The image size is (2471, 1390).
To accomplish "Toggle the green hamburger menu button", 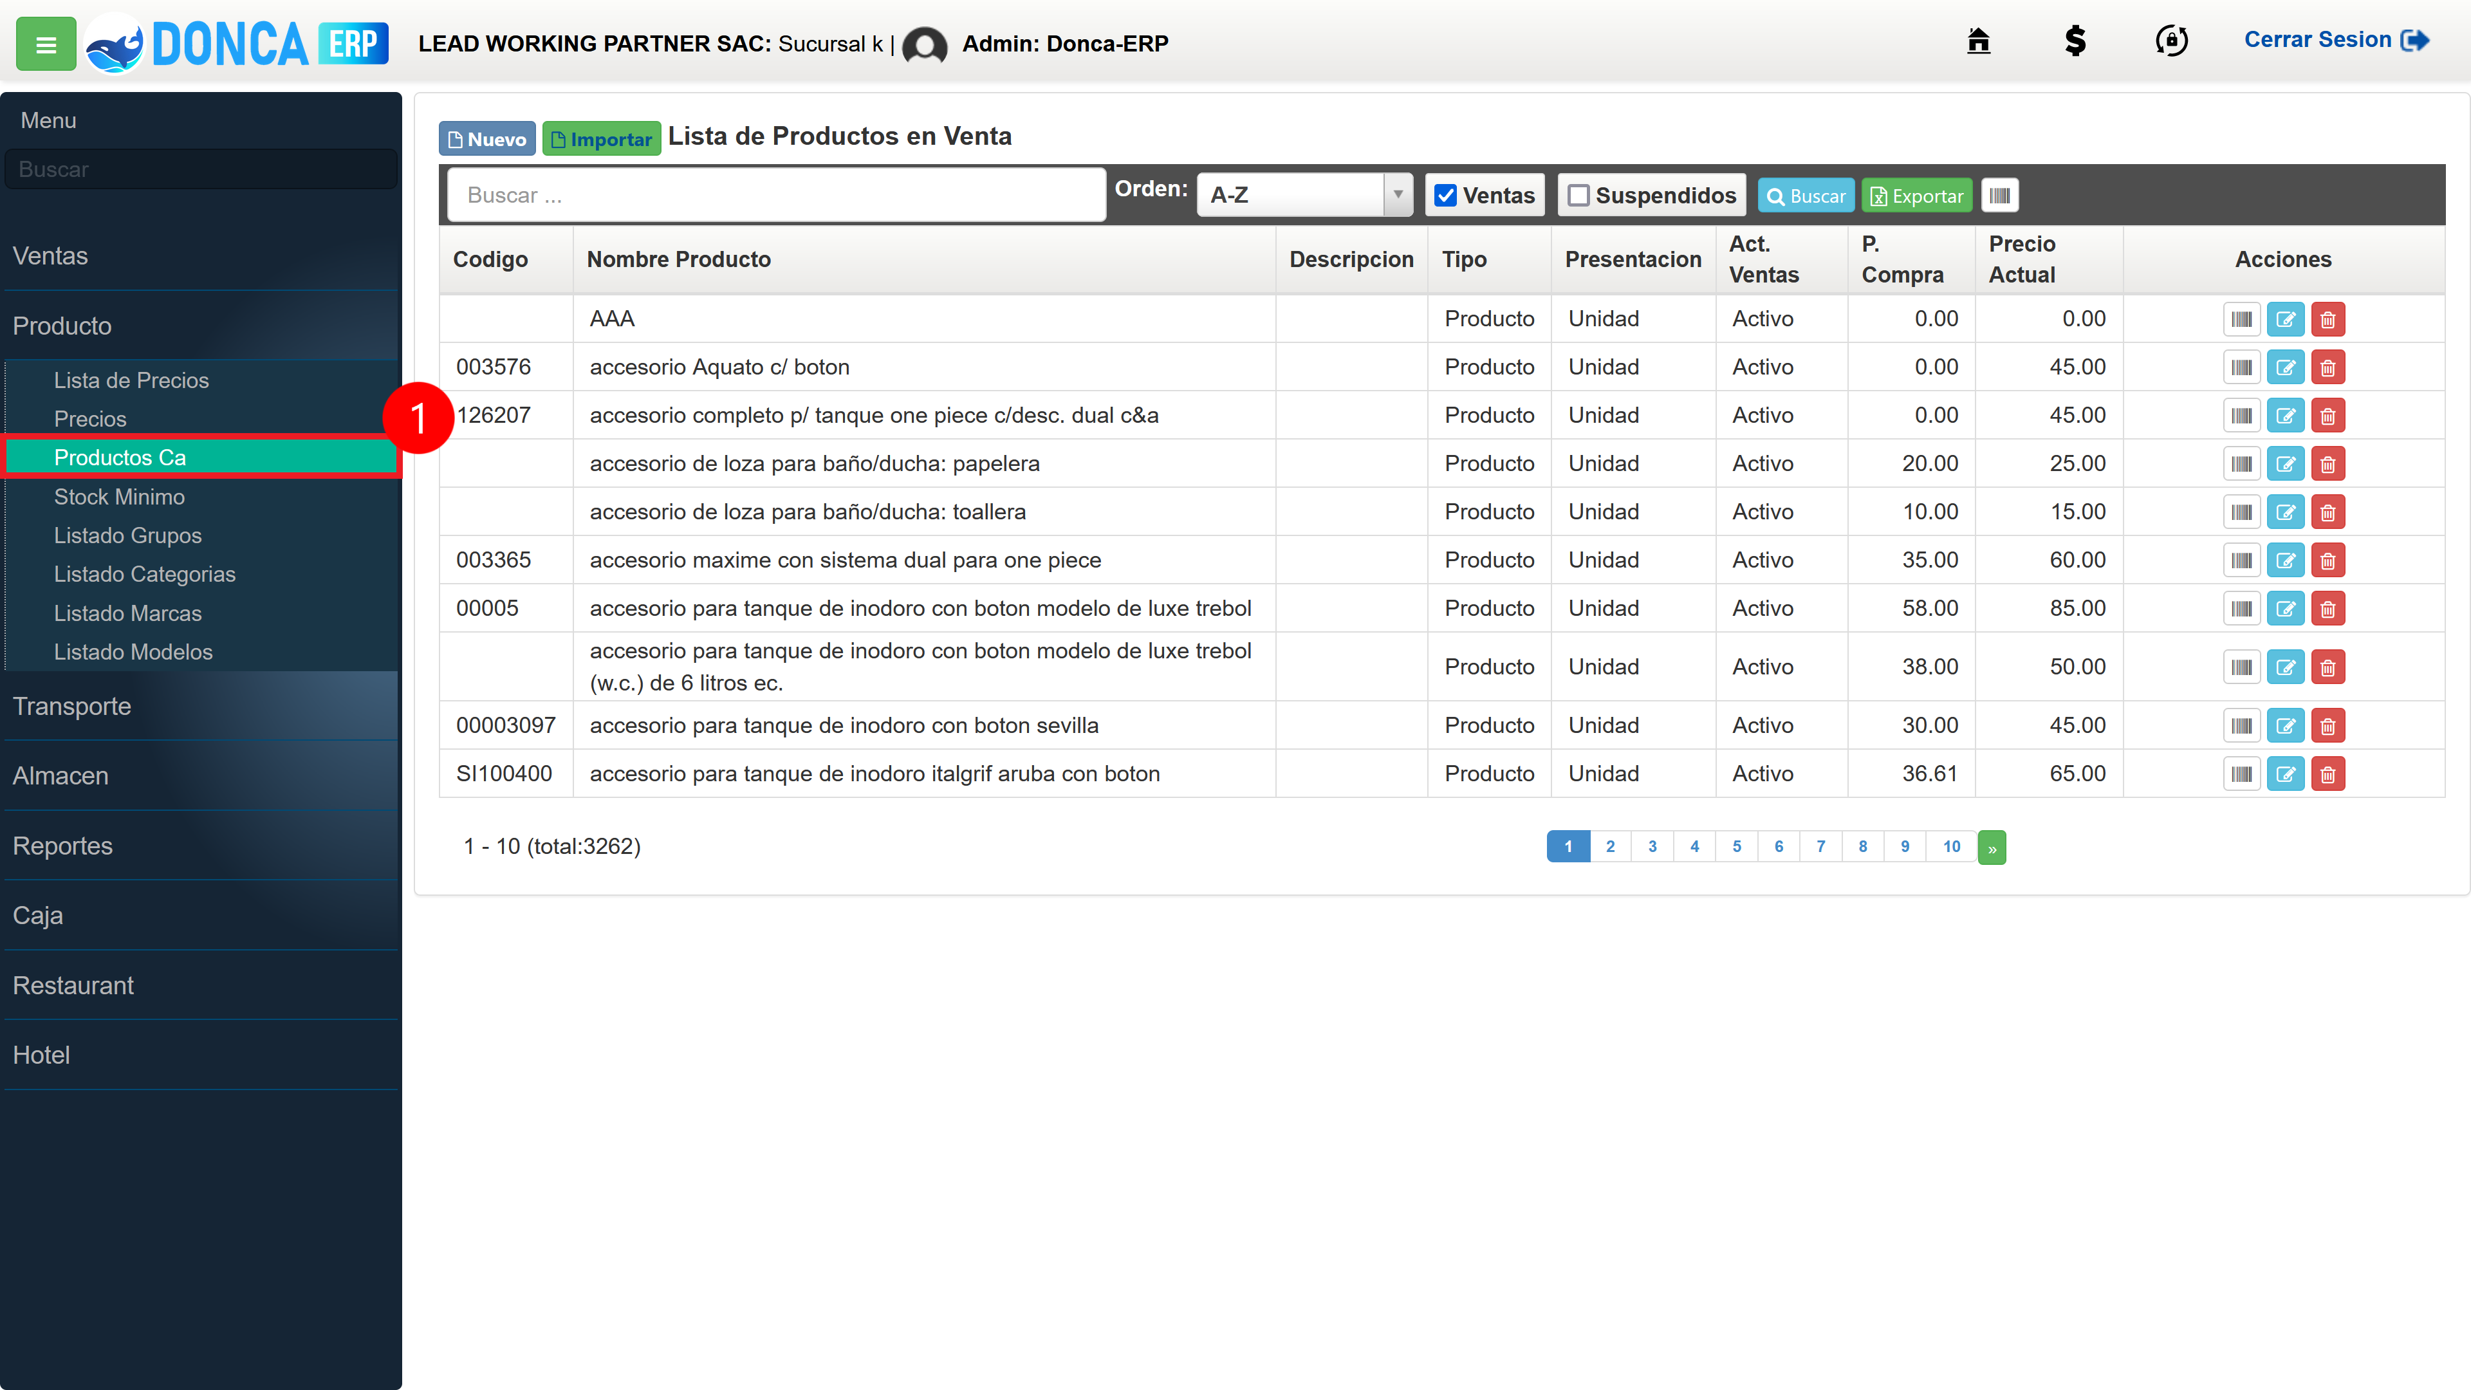I will [x=46, y=44].
